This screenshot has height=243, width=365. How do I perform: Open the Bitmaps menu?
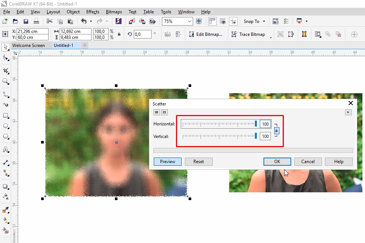114,11
